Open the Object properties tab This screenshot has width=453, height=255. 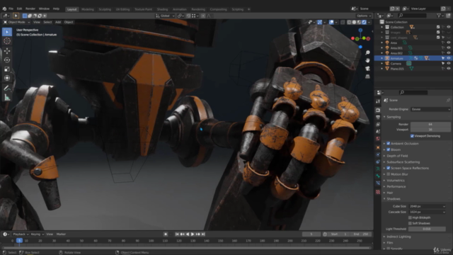378,147
